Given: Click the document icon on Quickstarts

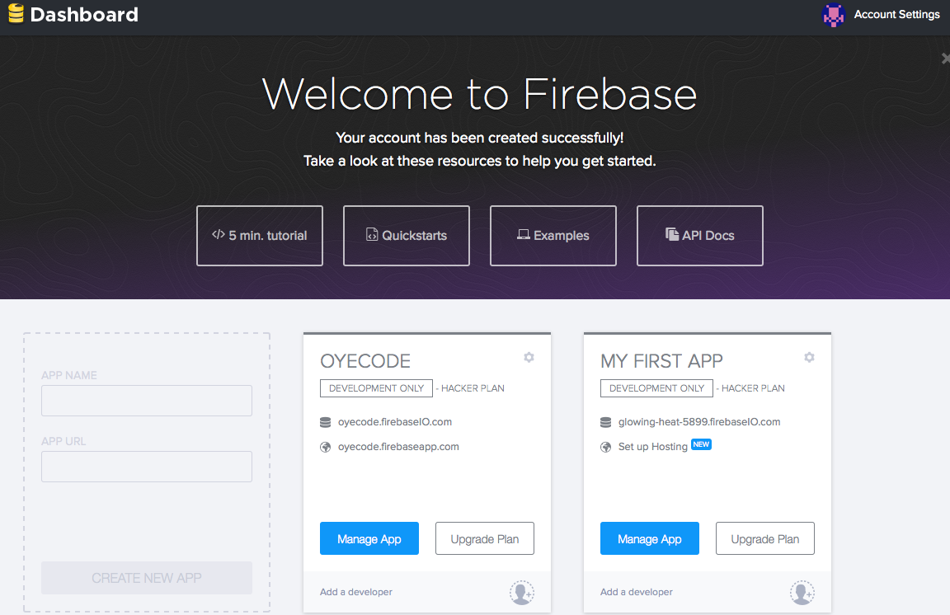Looking at the screenshot, I should click(x=372, y=234).
